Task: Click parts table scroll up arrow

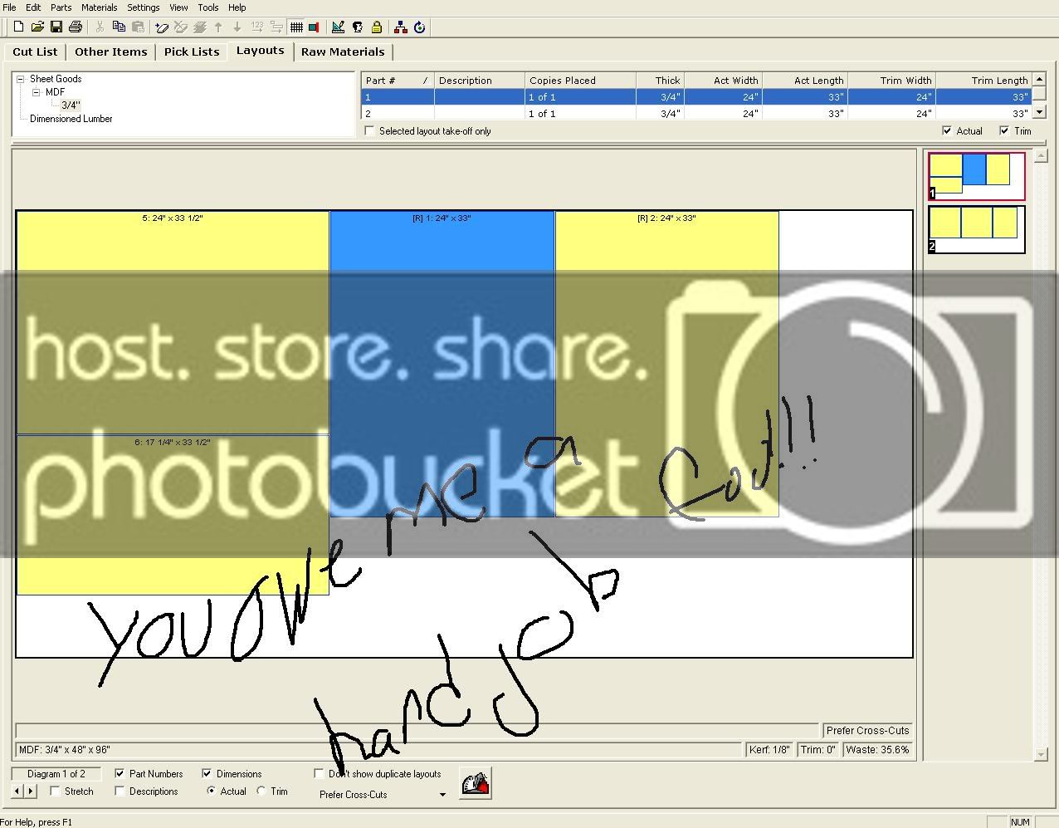Action: click(1038, 80)
